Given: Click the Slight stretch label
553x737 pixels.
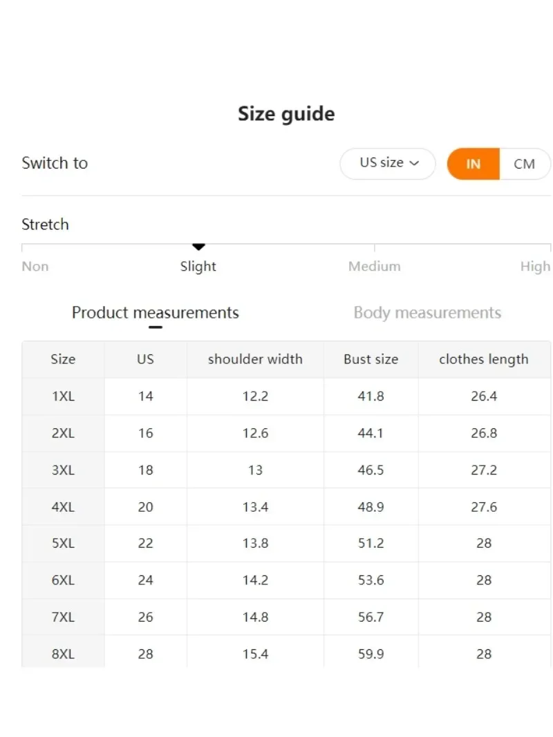Looking at the screenshot, I should (198, 267).
